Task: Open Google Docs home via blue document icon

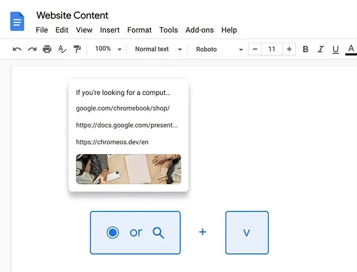Action: [x=17, y=21]
